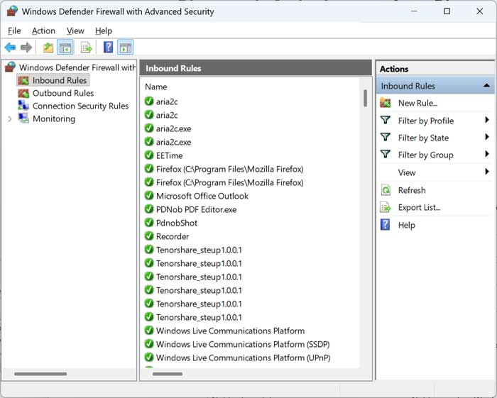Select Windows Live Communications Platform (UPnP) rule
Image resolution: width=497 pixels, height=398 pixels.
point(243,358)
